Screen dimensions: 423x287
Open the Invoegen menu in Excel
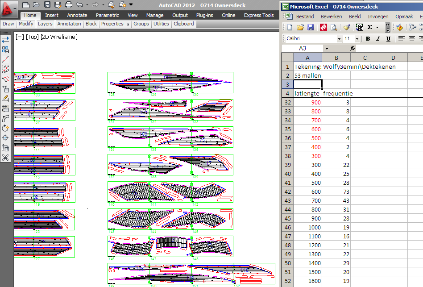coord(377,17)
